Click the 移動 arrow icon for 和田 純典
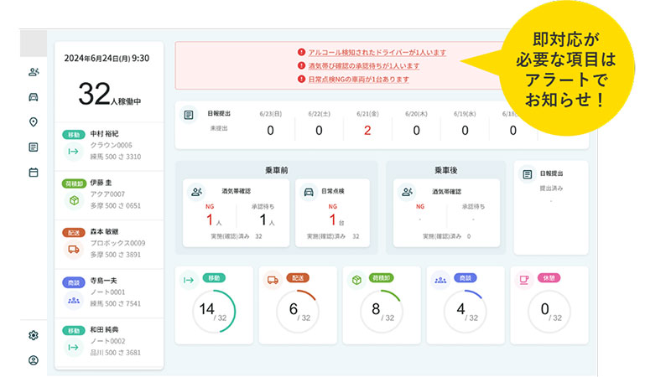The width and height of the screenshot is (671, 377). 74,348
